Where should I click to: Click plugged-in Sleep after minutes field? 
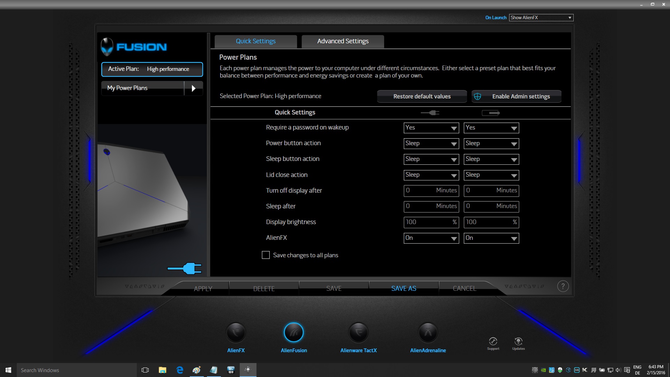point(431,206)
